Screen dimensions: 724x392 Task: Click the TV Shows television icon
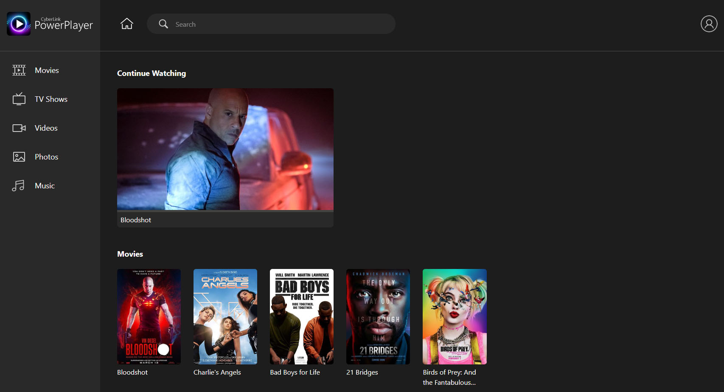[19, 99]
